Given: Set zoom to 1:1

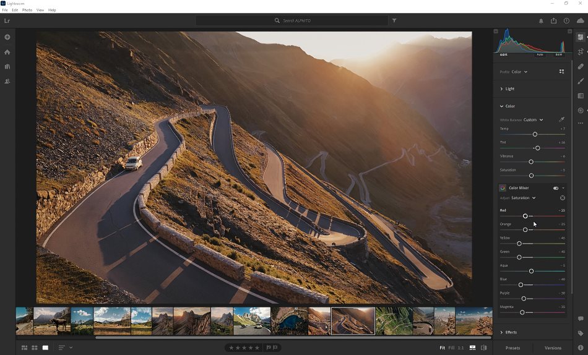Looking at the screenshot, I should (x=460, y=348).
